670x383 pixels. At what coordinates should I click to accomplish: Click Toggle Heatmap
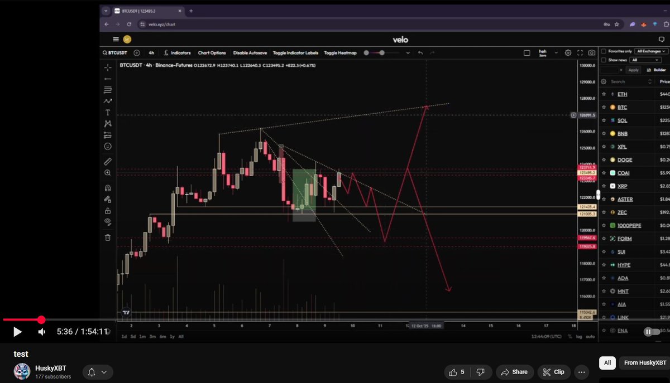coord(340,53)
